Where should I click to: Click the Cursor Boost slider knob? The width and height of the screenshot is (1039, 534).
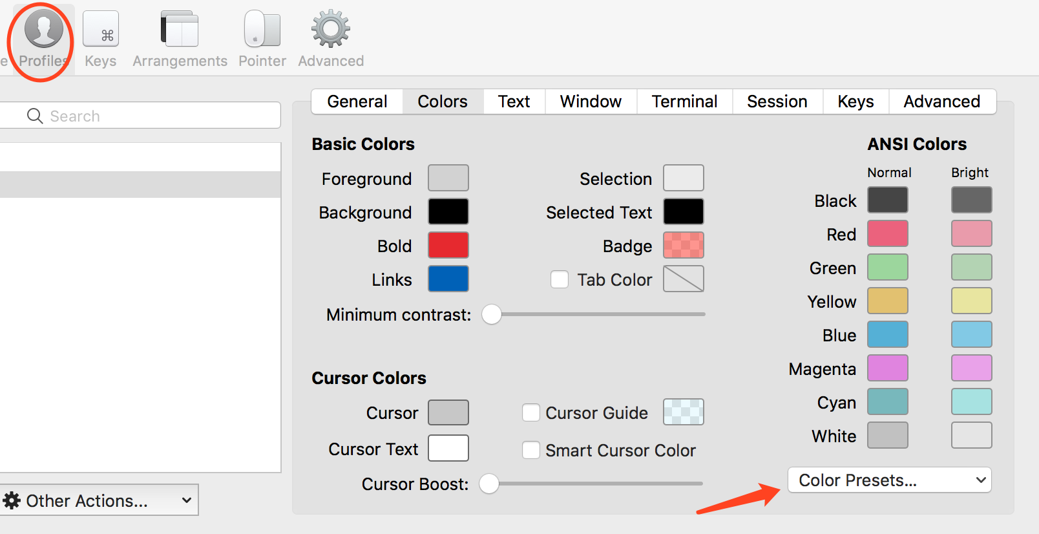[x=489, y=484]
